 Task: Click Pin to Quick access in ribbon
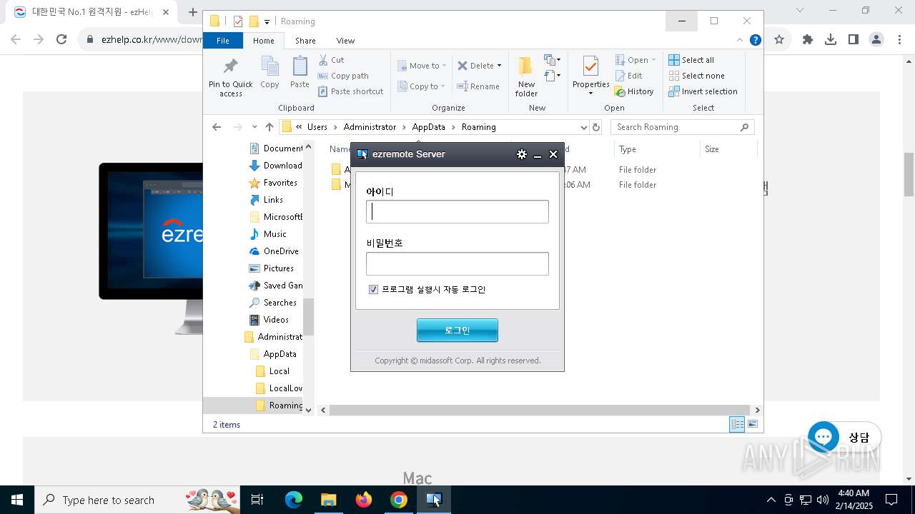point(230,77)
